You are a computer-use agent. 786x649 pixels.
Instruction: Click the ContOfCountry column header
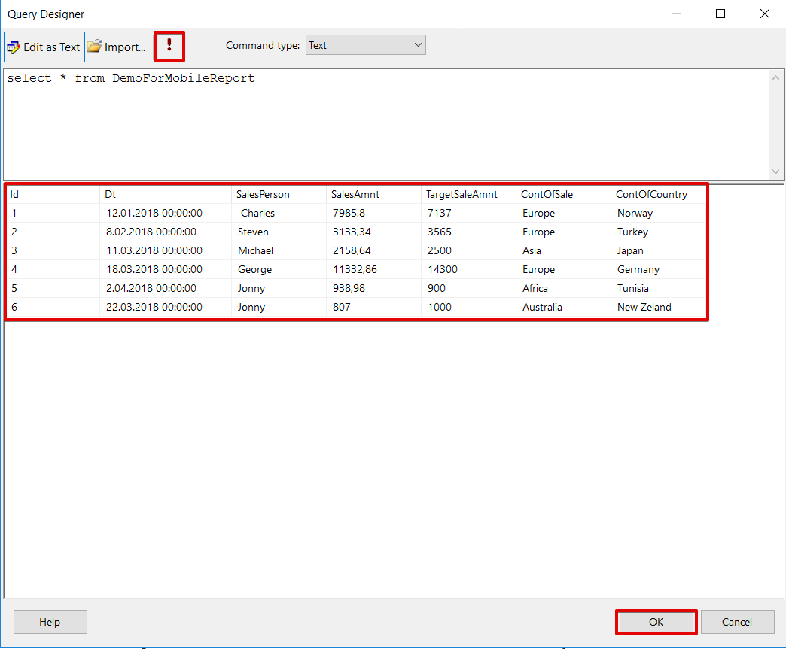pos(651,194)
